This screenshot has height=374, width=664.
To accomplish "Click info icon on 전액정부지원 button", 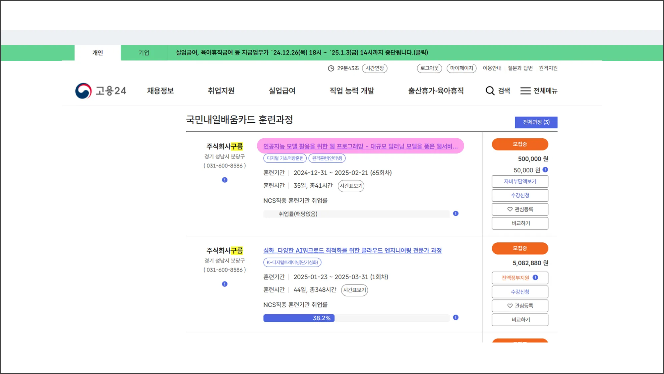I will point(535,278).
